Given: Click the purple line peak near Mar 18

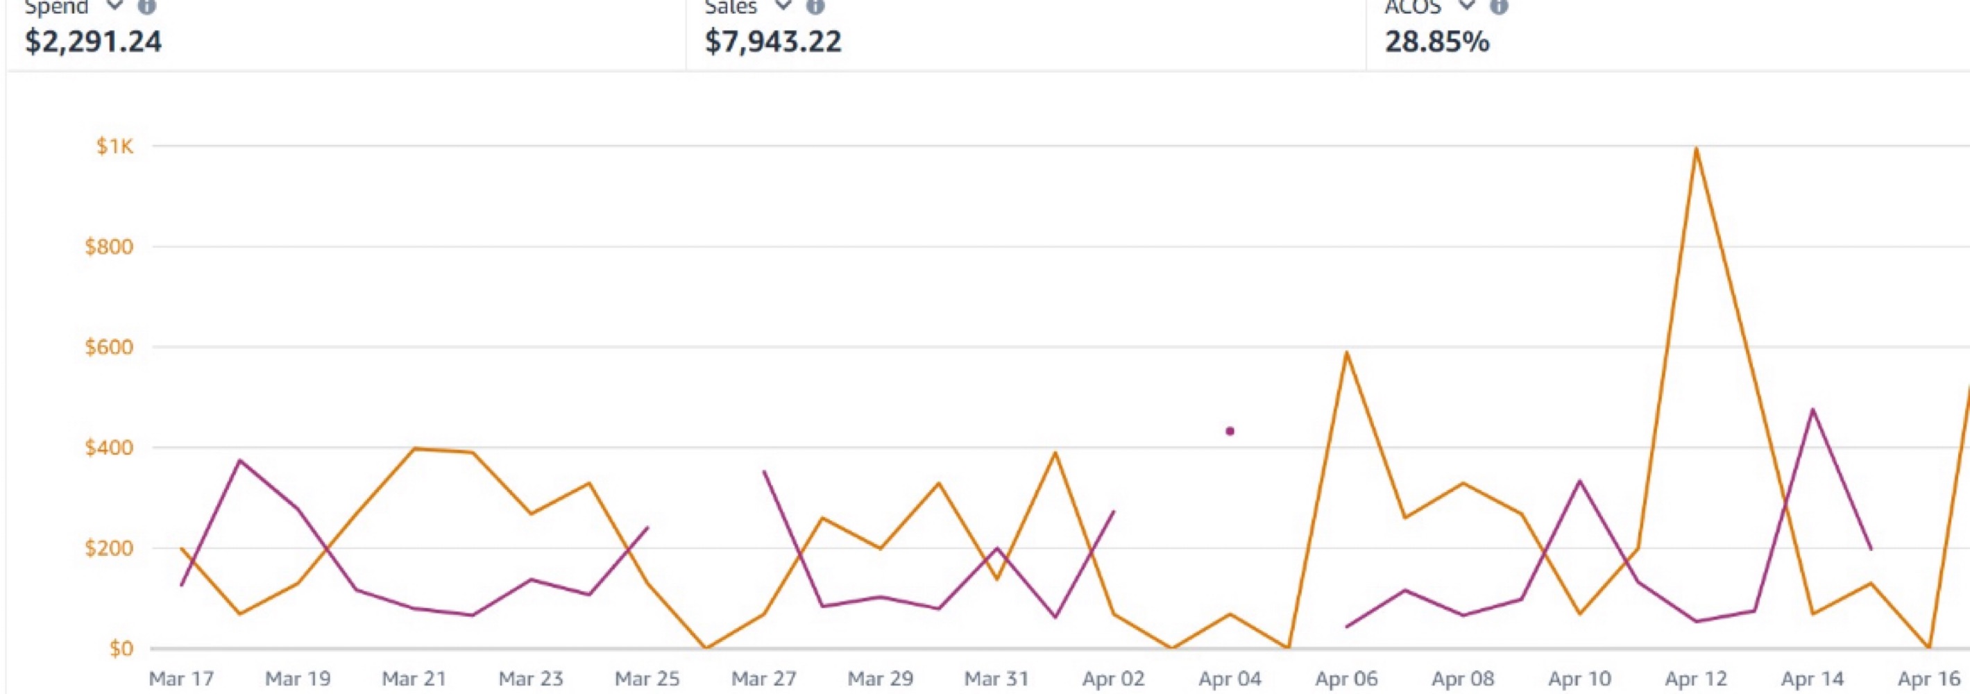Looking at the screenshot, I should click(x=240, y=460).
